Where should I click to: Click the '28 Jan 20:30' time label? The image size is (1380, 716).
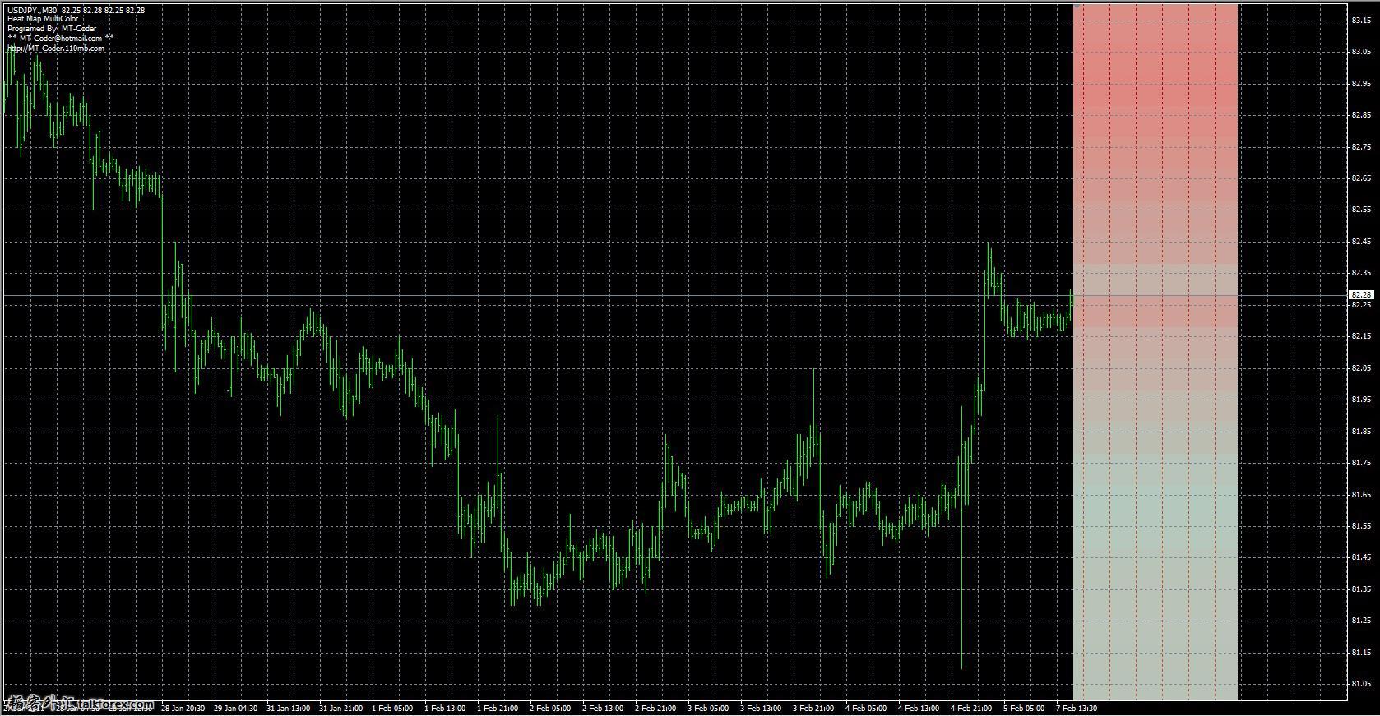[x=183, y=708]
